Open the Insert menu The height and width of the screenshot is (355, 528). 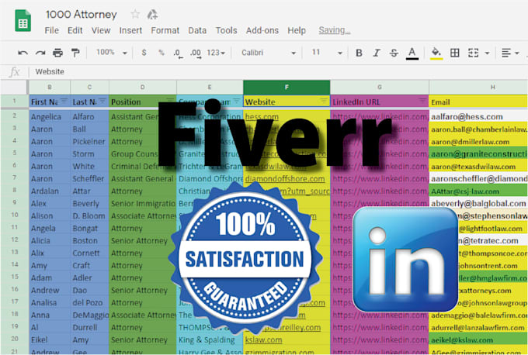tap(130, 30)
